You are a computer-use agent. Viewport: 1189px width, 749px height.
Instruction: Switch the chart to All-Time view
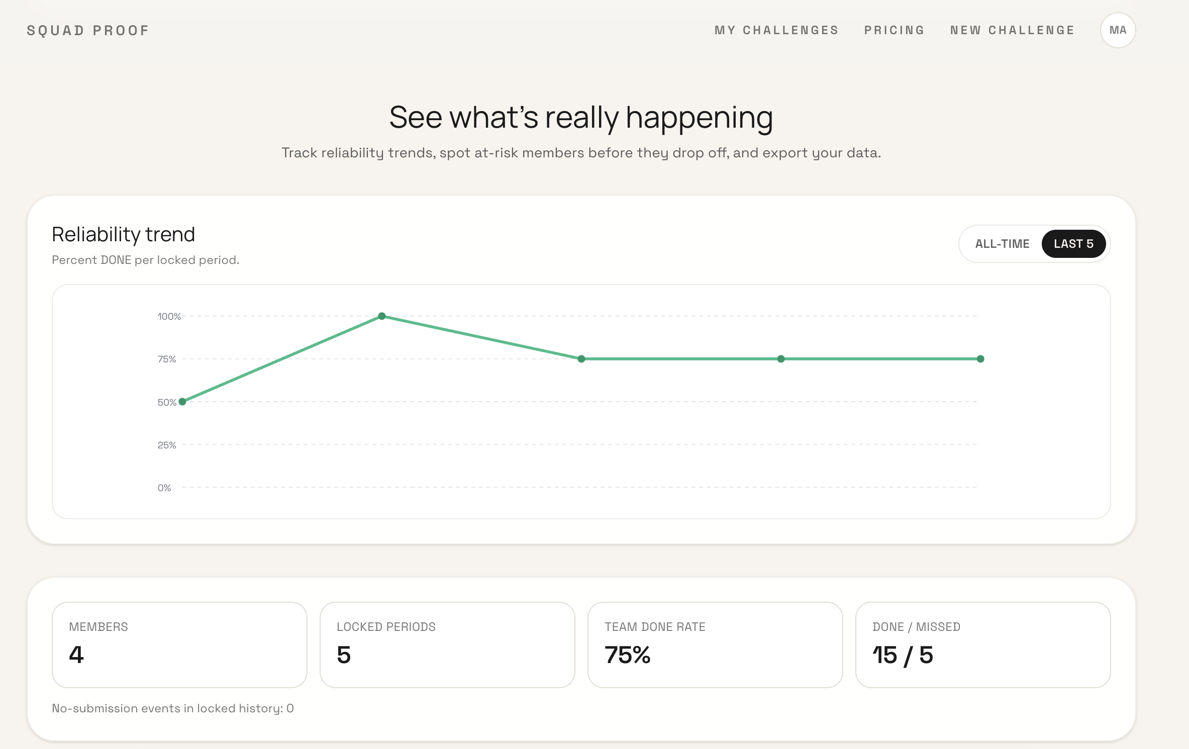[x=1002, y=244]
